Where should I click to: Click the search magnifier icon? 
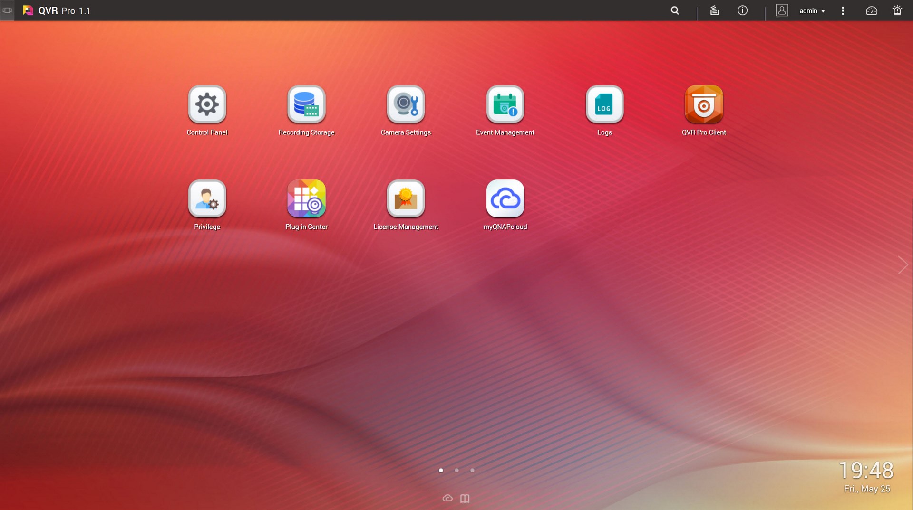click(675, 10)
